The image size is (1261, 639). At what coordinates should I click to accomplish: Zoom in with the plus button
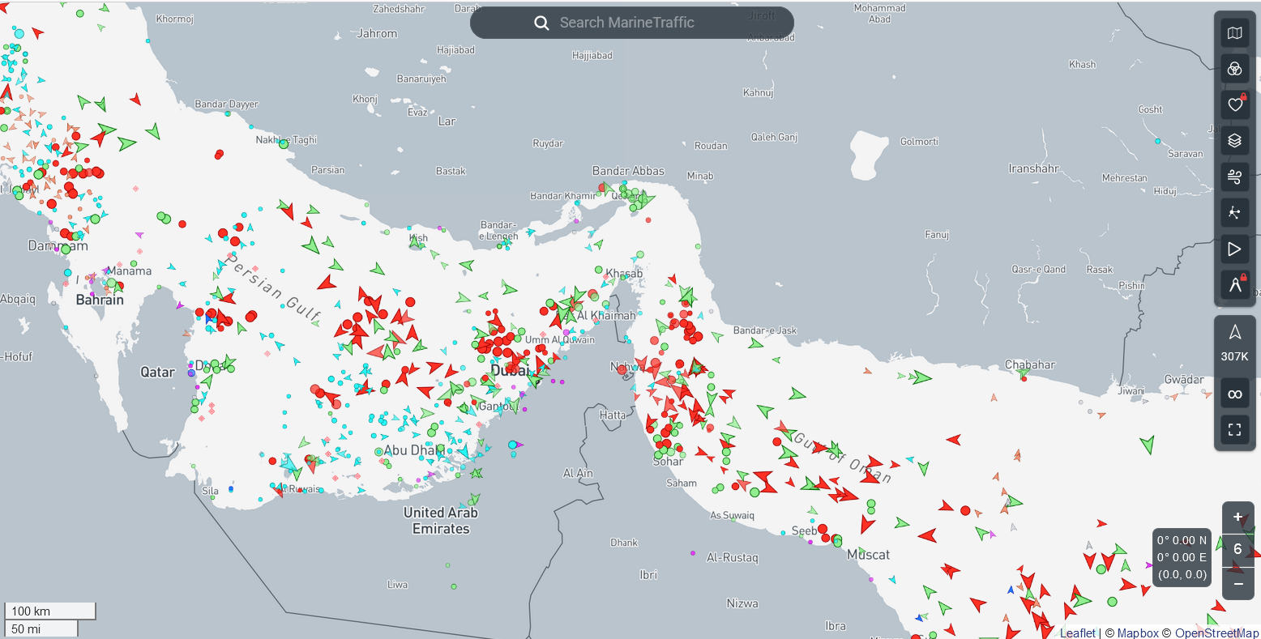1237,518
